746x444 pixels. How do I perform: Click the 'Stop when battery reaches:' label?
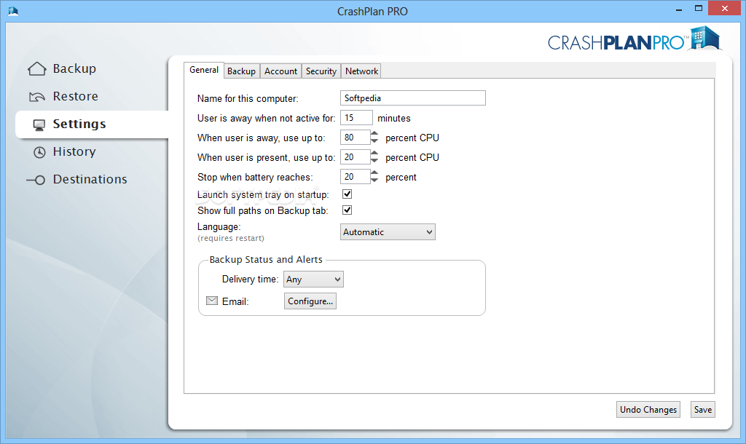(x=255, y=178)
